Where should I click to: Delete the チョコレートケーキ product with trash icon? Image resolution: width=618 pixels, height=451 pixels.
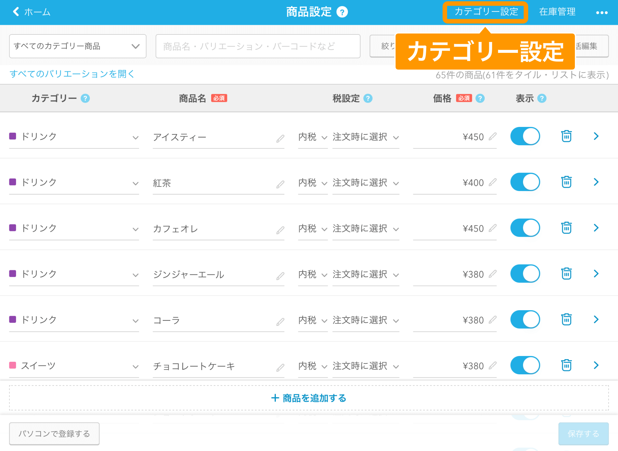coord(566,365)
